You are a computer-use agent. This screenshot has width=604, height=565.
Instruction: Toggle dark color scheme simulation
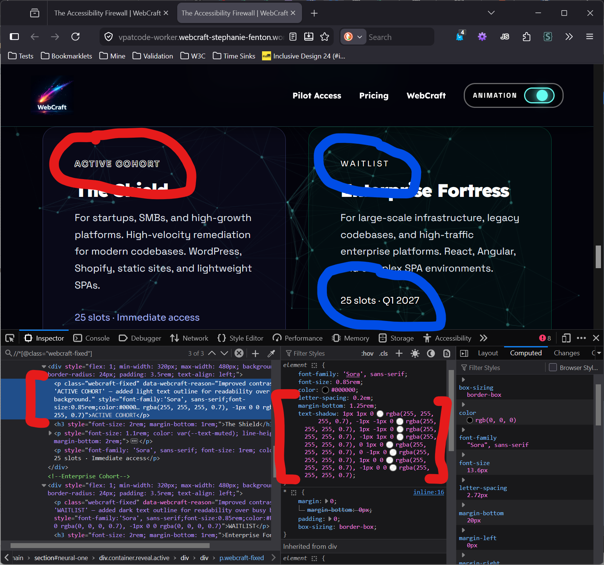(x=431, y=353)
